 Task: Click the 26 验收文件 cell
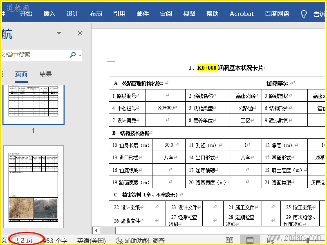[127, 220]
